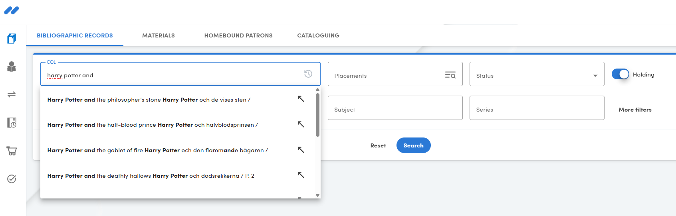Open the books catalogue sidebar icon

click(12, 39)
